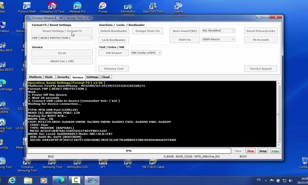Viewport: 308px width, 185px height.
Task: Click the 0% progress bar
Action: [x=129, y=151]
